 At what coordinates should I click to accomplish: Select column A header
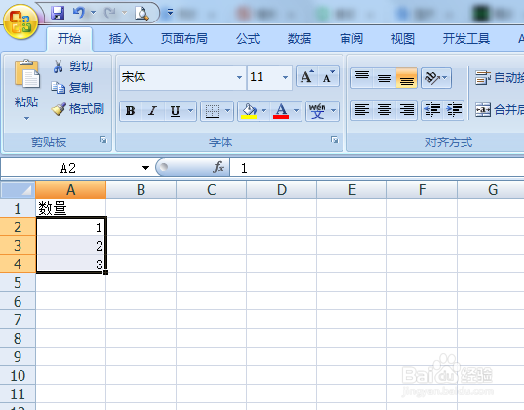[71, 190]
